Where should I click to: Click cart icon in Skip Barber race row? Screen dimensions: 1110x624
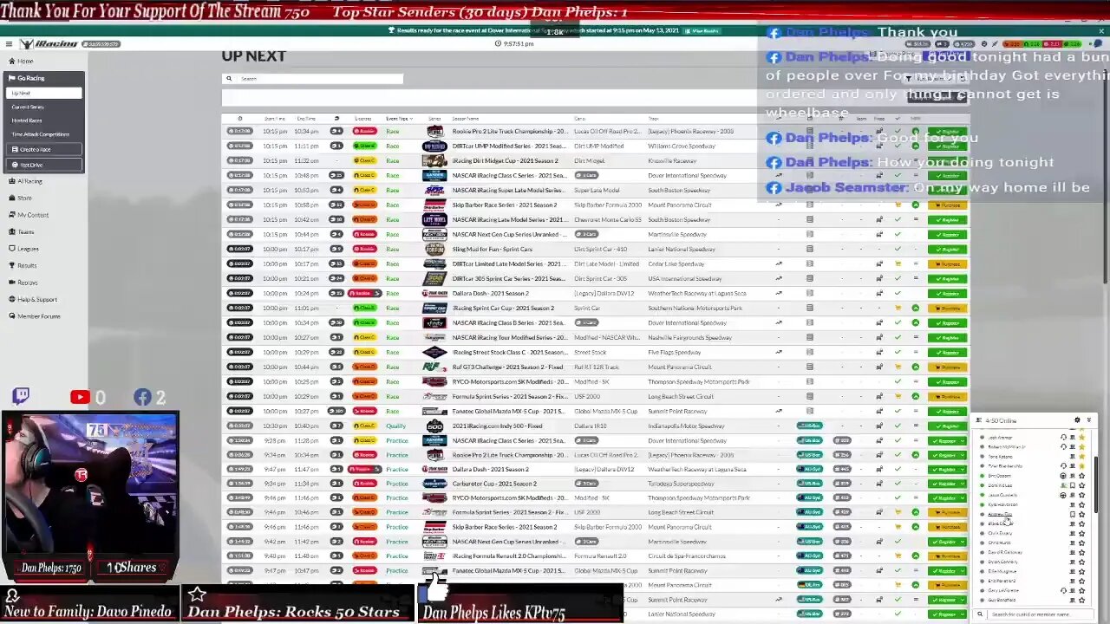898,205
